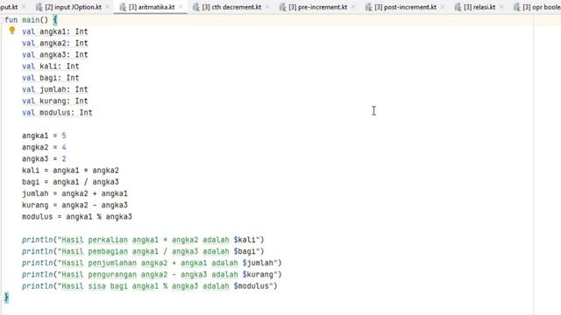Click the 'angka1 = 5' assignment line
Viewport: 561px width, 315px height.
click(44, 136)
